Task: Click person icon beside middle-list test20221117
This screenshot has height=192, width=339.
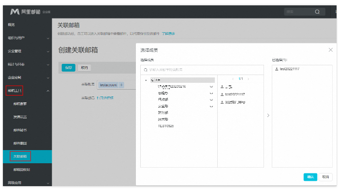Action: 222,95
